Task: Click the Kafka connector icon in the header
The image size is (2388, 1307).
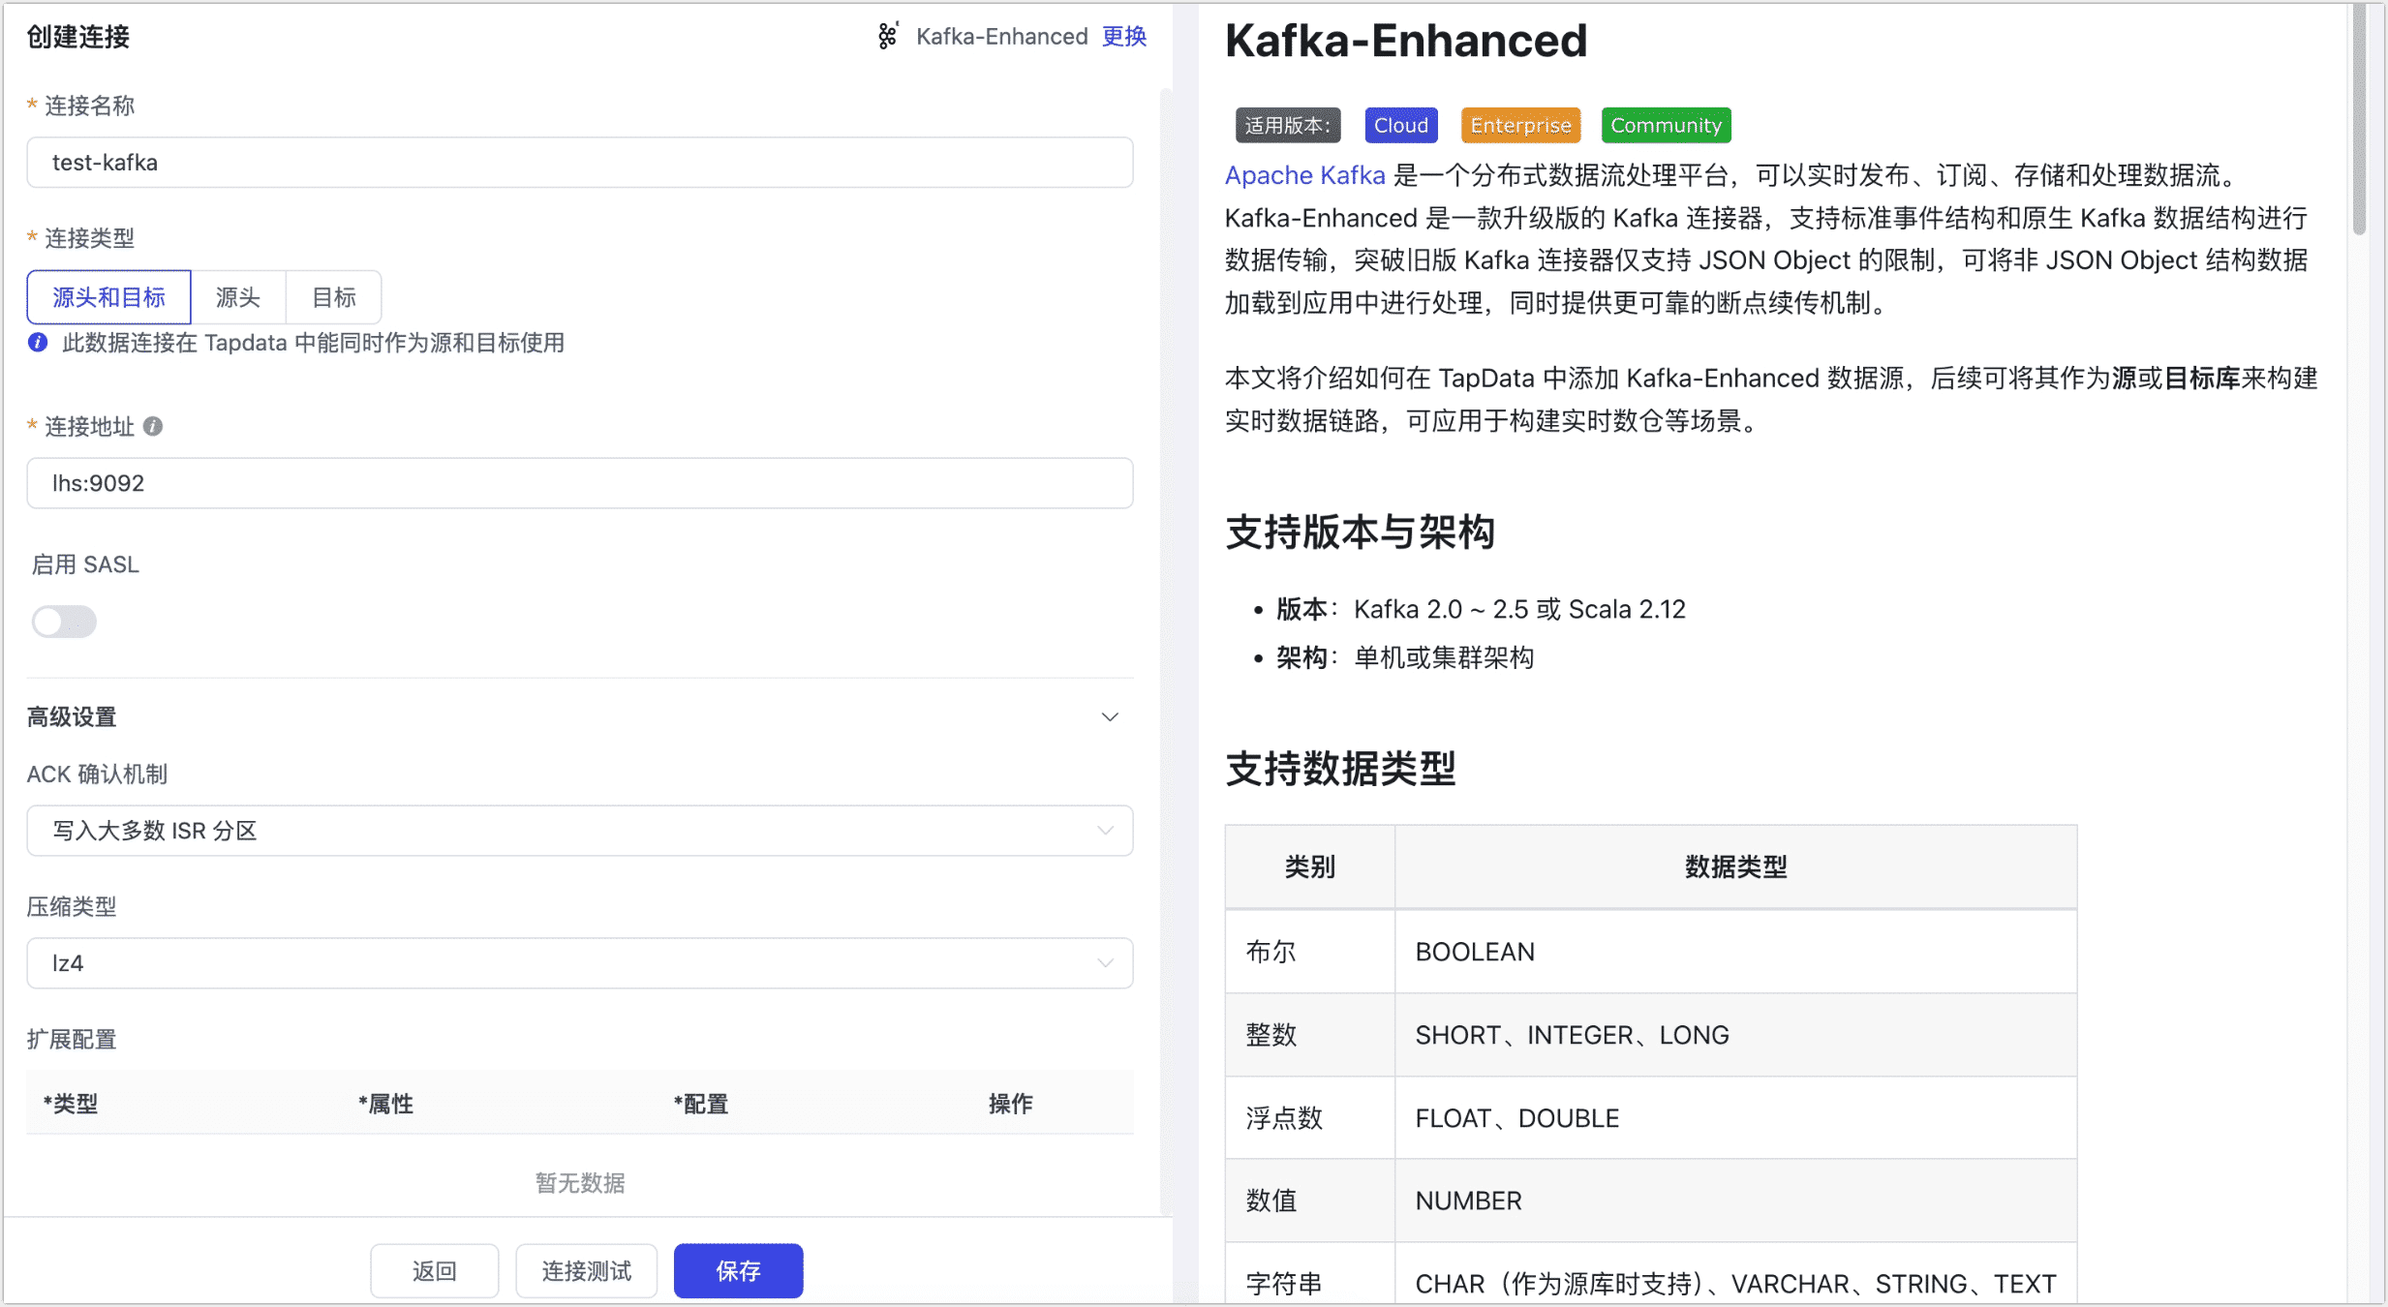Action: (887, 37)
